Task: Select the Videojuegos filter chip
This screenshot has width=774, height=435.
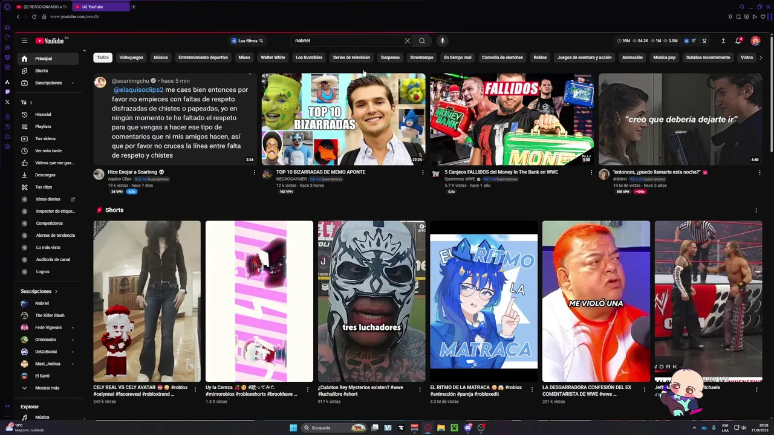Action: tap(131, 57)
